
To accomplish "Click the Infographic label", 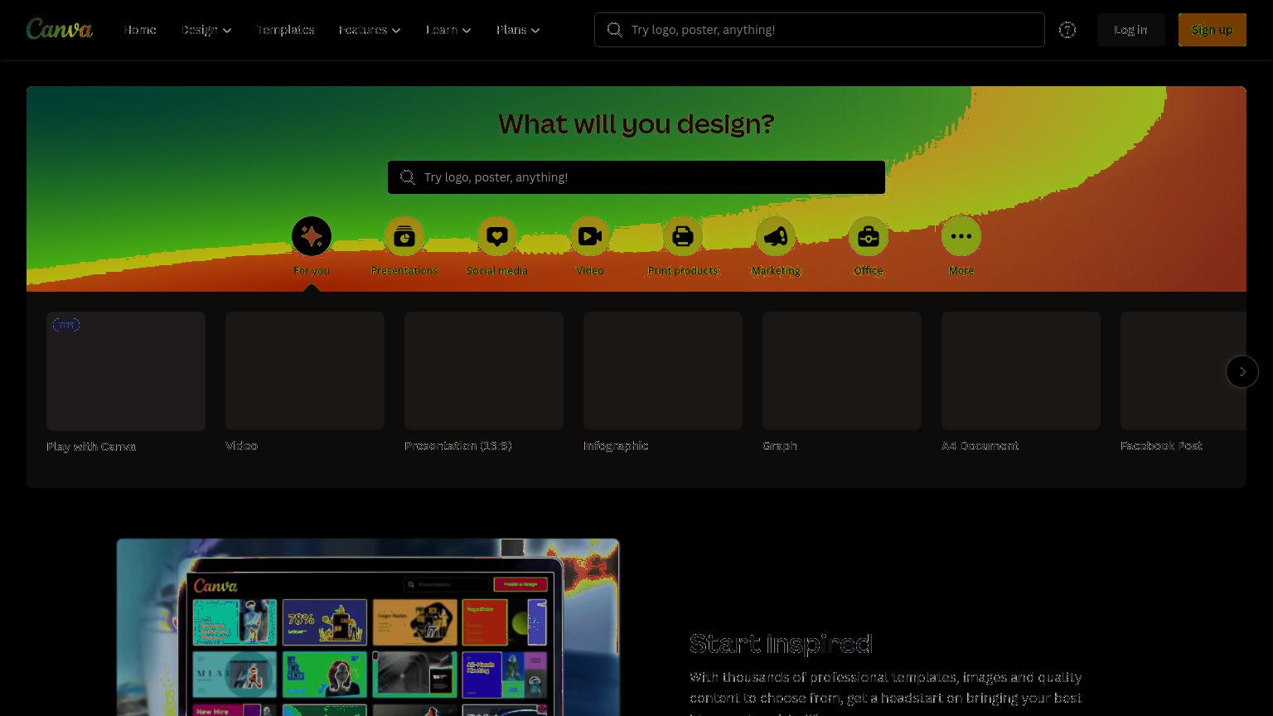I will [616, 446].
